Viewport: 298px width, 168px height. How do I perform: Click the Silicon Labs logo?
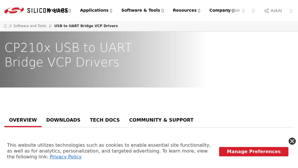36,10
